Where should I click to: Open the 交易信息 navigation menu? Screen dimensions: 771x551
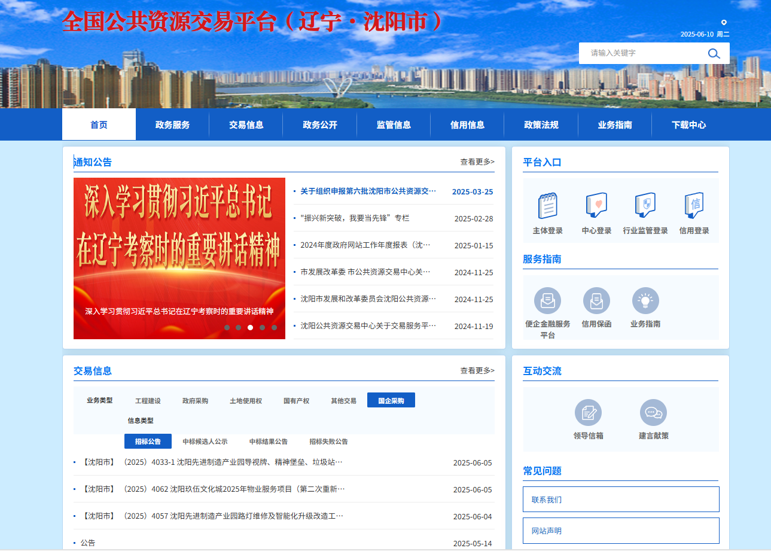tap(246, 125)
